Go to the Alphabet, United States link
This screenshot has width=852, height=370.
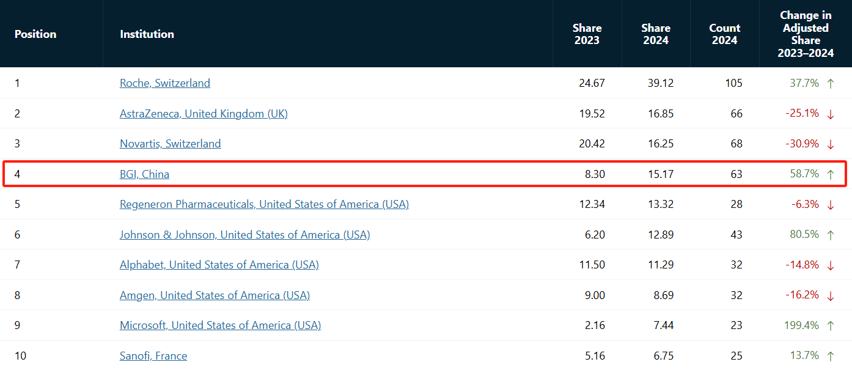pos(219,265)
